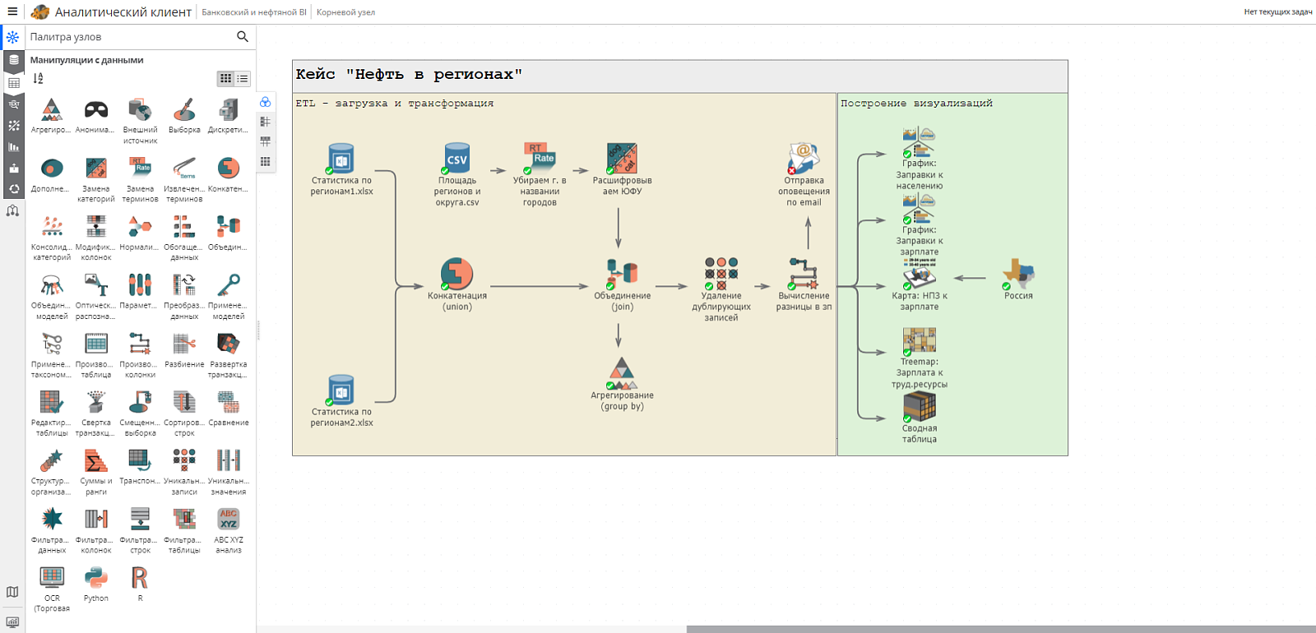Select the Сравнение node in palette
Screen dimensions: 1316x633
[x=228, y=402]
